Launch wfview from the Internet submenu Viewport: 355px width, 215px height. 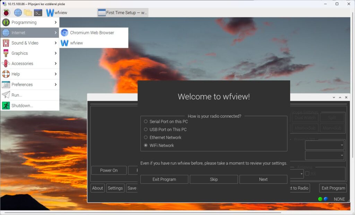tap(76, 43)
